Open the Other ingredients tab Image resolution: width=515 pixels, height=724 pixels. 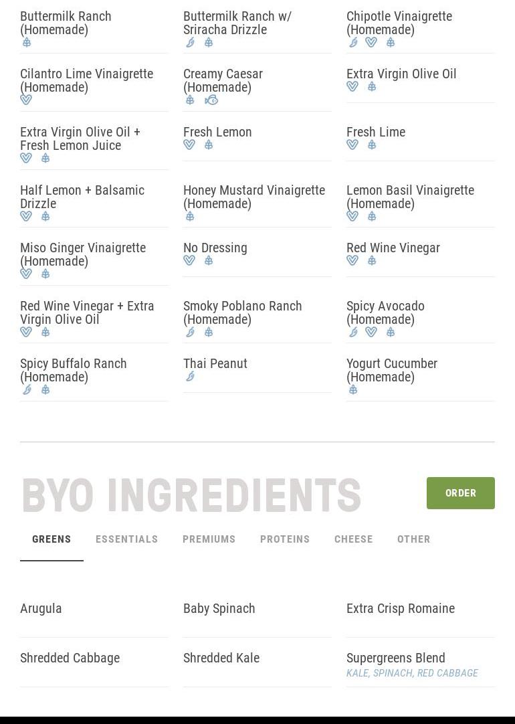coord(413,539)
